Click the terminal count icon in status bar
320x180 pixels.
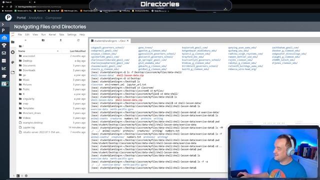point(18,175)
